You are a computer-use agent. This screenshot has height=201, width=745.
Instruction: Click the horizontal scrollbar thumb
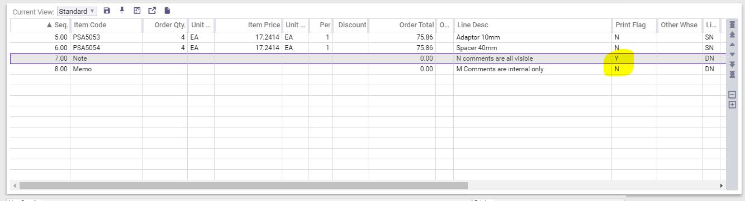[243, 185]
